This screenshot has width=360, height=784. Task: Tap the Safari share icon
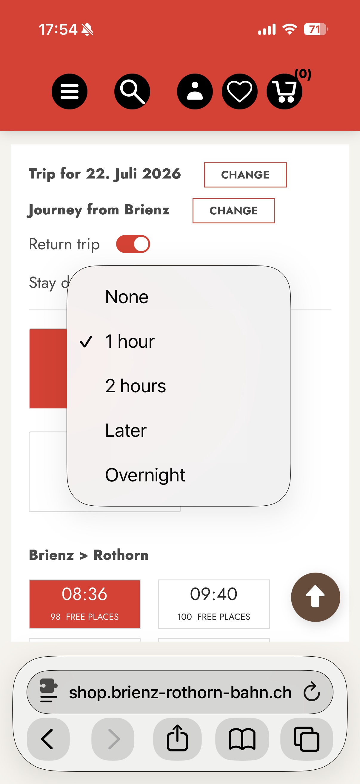[x=177, y=739]
